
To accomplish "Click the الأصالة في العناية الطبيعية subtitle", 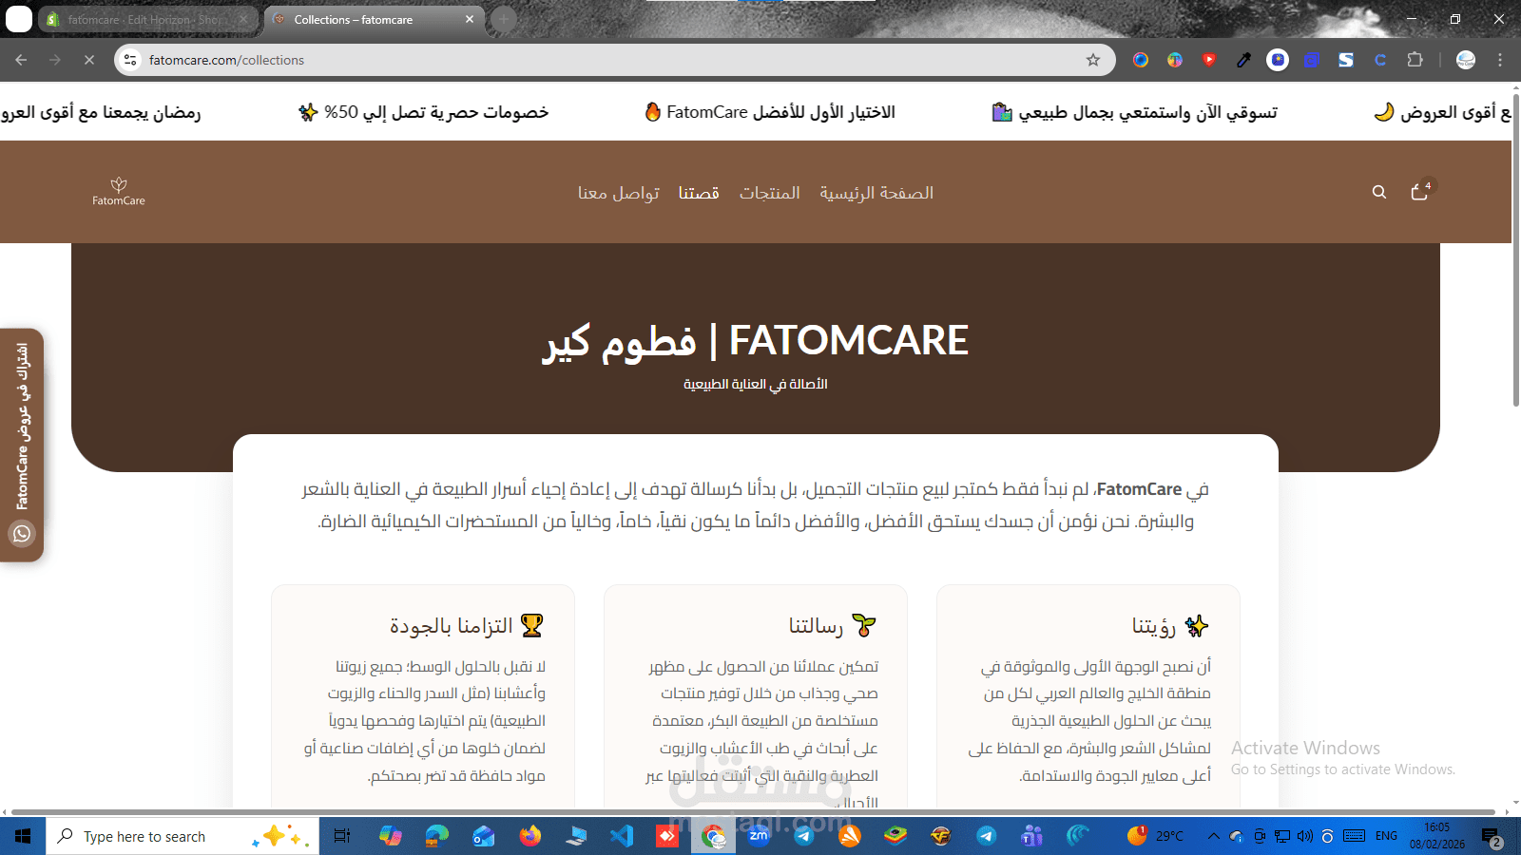I will (756, 385).
